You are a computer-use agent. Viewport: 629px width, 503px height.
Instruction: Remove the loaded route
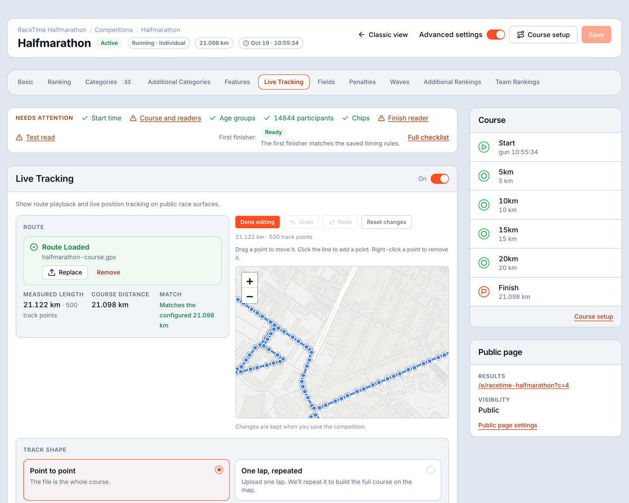pyautogui.click(x=108, y=273)
